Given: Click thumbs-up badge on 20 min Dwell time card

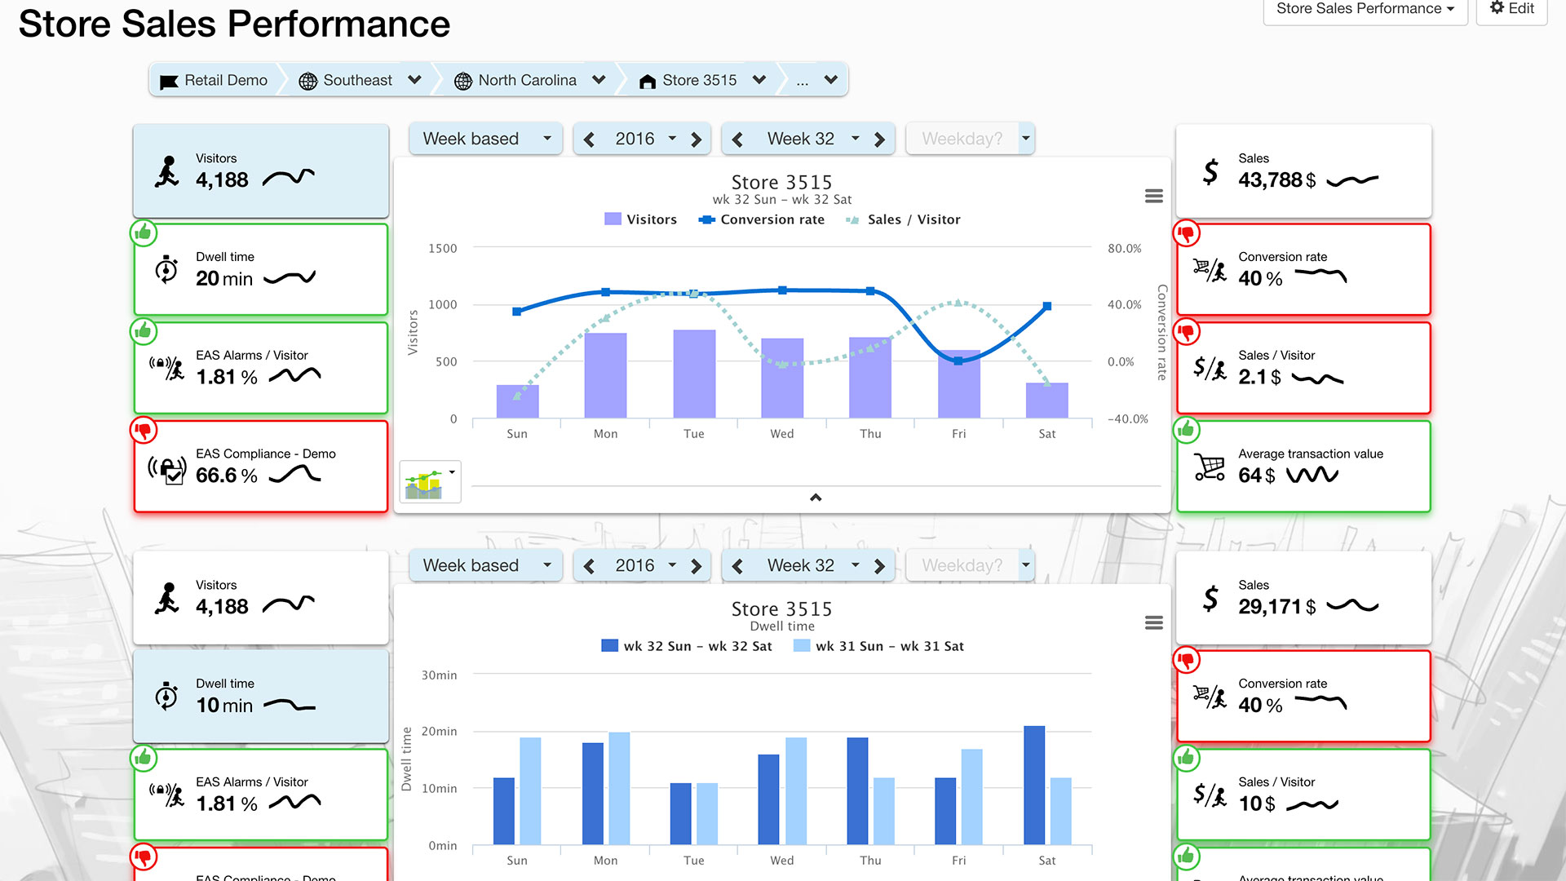Looking at the screenshot, I should [x=144, y=232].
